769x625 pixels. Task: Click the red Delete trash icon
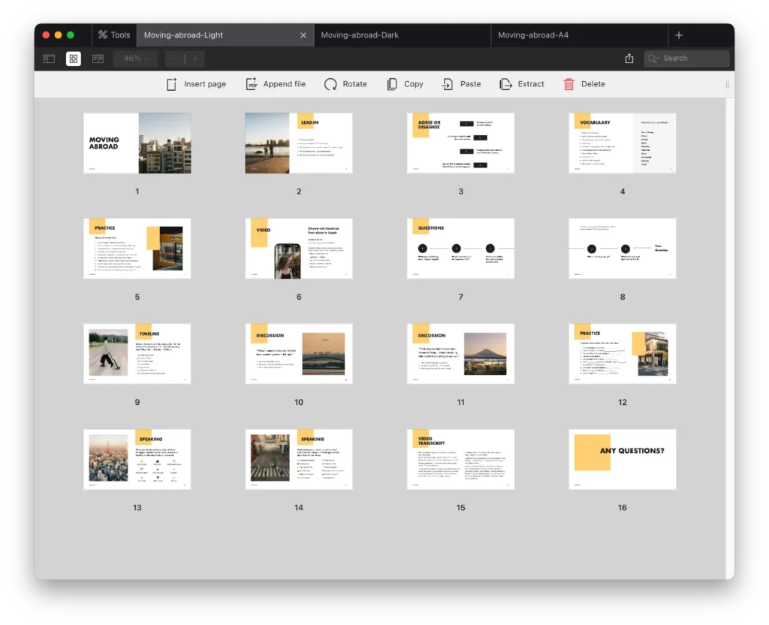(x=569, y=84)
